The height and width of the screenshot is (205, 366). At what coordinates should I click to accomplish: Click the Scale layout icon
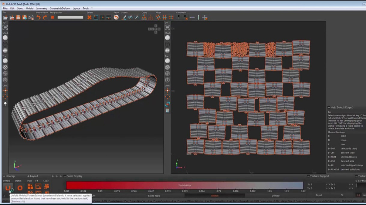47,186
